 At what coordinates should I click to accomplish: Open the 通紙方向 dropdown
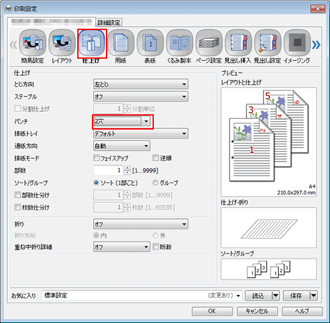[x=122, y=146]
